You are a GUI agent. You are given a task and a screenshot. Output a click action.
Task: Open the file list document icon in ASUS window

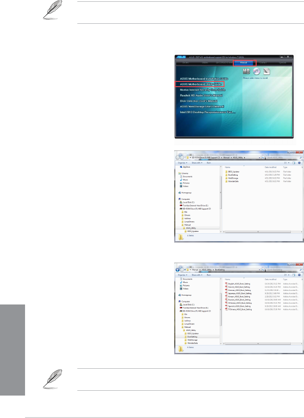click(x=267, y=71)
